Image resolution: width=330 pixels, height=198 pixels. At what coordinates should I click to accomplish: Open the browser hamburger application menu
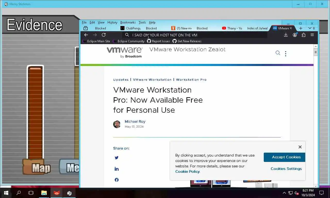(x=312, y=35)
